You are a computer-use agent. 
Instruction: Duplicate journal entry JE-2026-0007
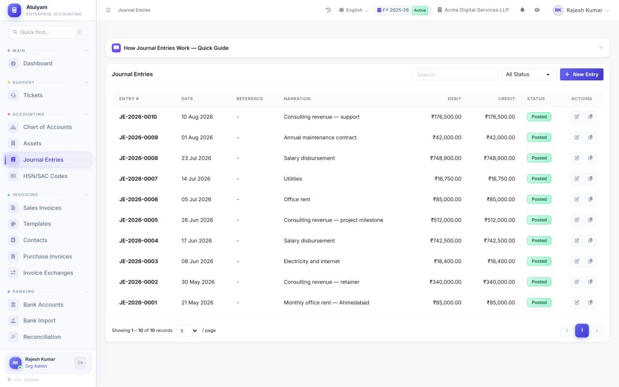[590, 179]
